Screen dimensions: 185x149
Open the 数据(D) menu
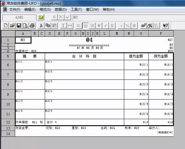click(x=61, y=10)
